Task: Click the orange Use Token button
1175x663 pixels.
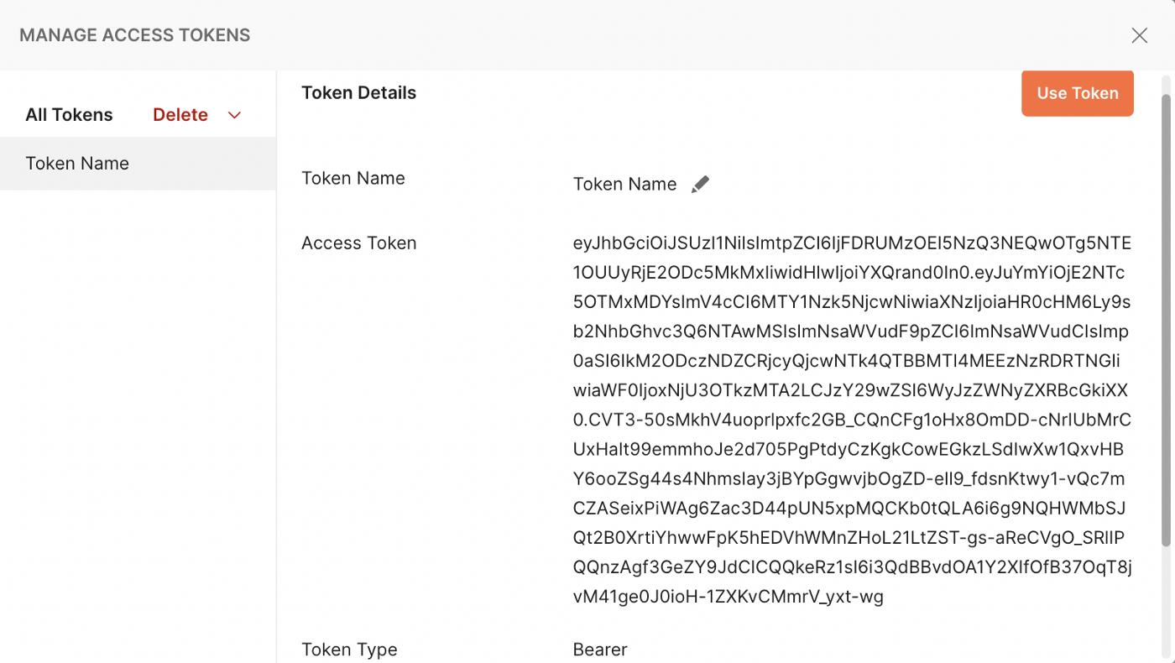Action: (1078, 93)
